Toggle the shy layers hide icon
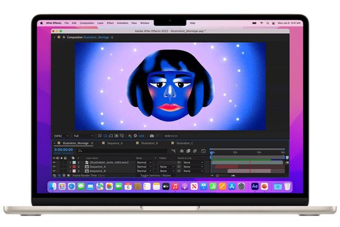 point(182,151)
